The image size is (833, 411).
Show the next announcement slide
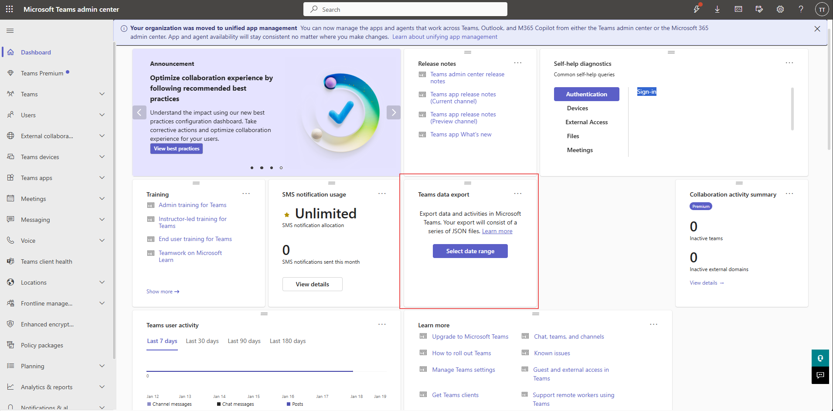tap(394, 112)
